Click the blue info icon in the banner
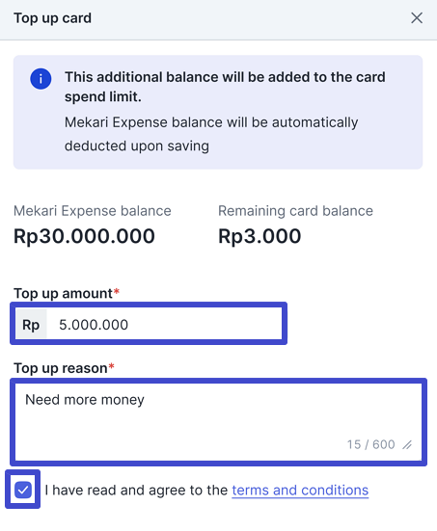This screenshot has height=531, width=437. [41, 79]
